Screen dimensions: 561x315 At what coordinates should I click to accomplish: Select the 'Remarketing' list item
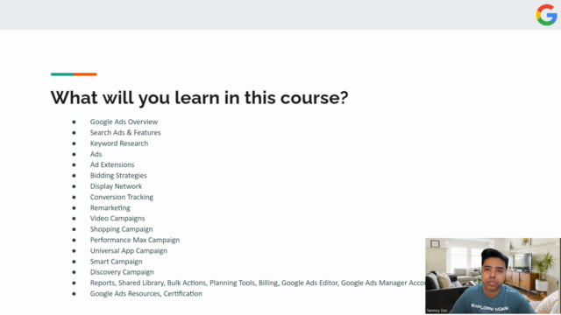(110, 207)
